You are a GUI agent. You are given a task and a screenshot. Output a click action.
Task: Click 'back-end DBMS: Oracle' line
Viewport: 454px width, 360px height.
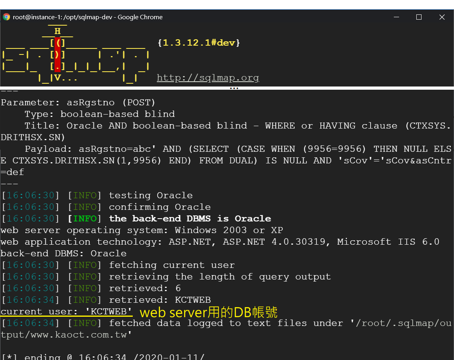63,253
